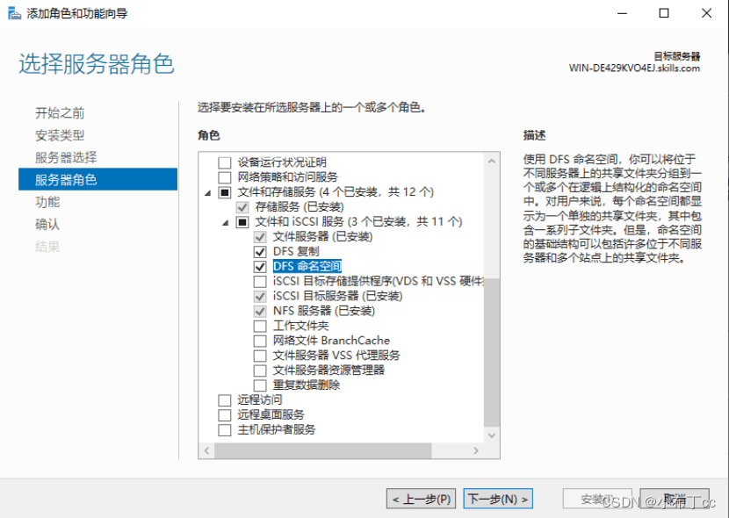
Task: Click the 选择服务器角色 heading
Action: [97, 63]
